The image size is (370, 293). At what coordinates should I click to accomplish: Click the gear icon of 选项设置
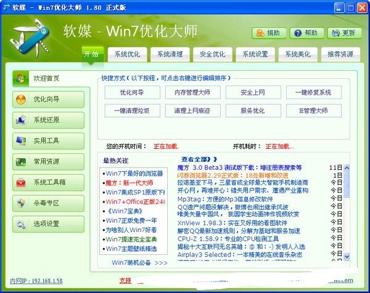pyautogui.click(x=21, y=224)
